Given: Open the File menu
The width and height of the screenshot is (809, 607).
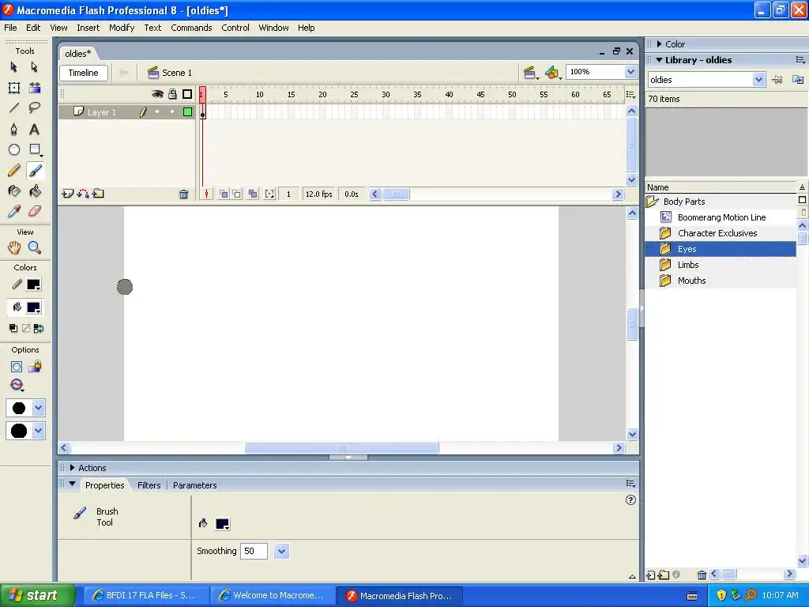Looking at the screenshot, I should 10,28.
